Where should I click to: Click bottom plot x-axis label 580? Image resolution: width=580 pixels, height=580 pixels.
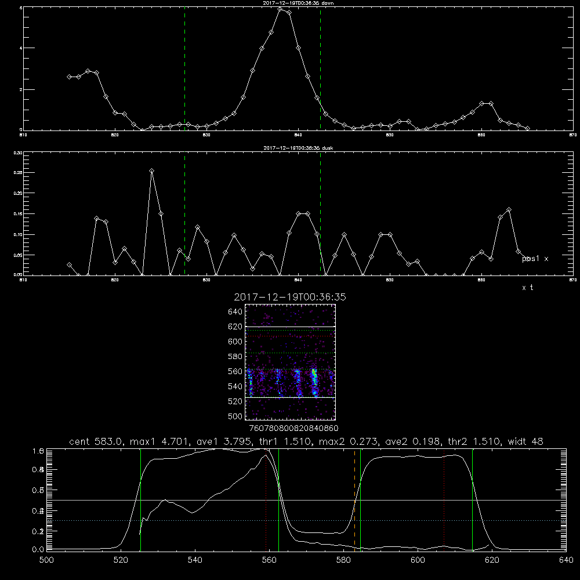click(x=343, y=560)
